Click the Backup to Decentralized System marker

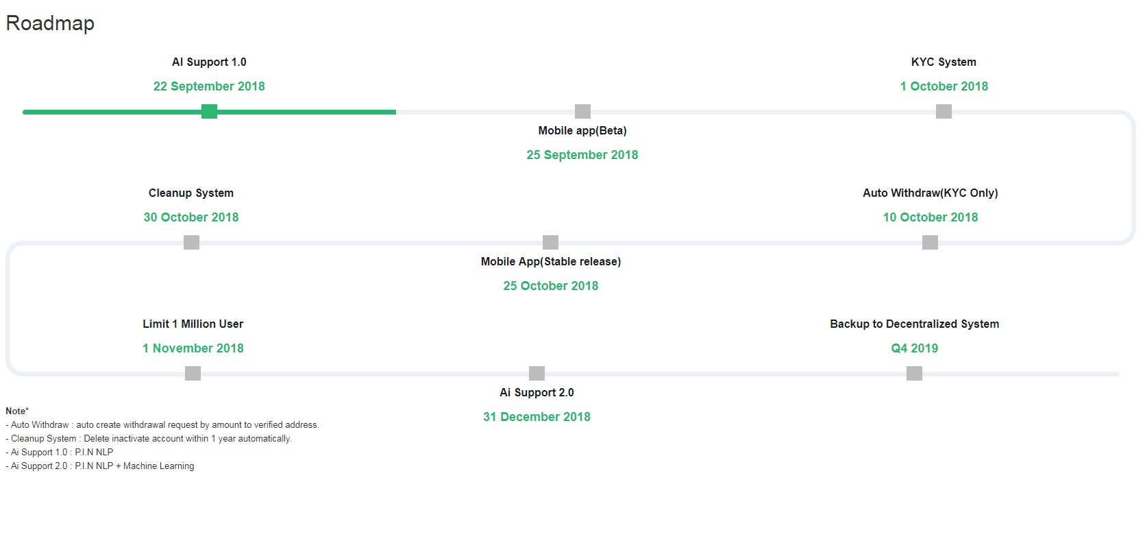[x=914, y=374]
